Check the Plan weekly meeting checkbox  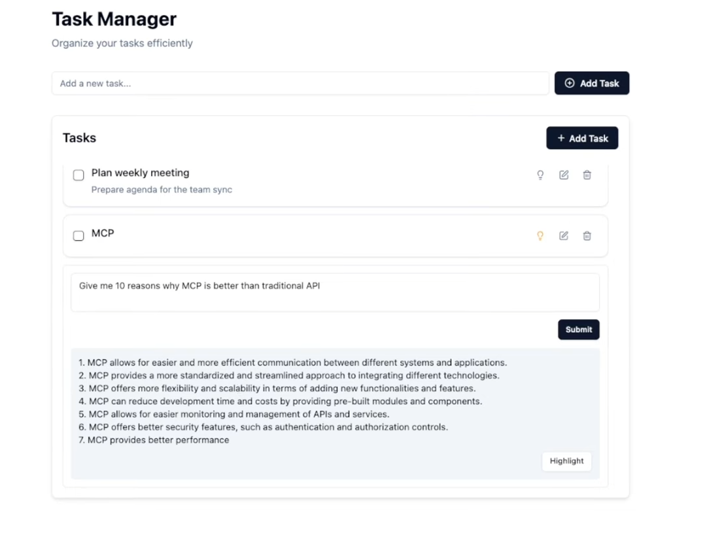(78, 175)
